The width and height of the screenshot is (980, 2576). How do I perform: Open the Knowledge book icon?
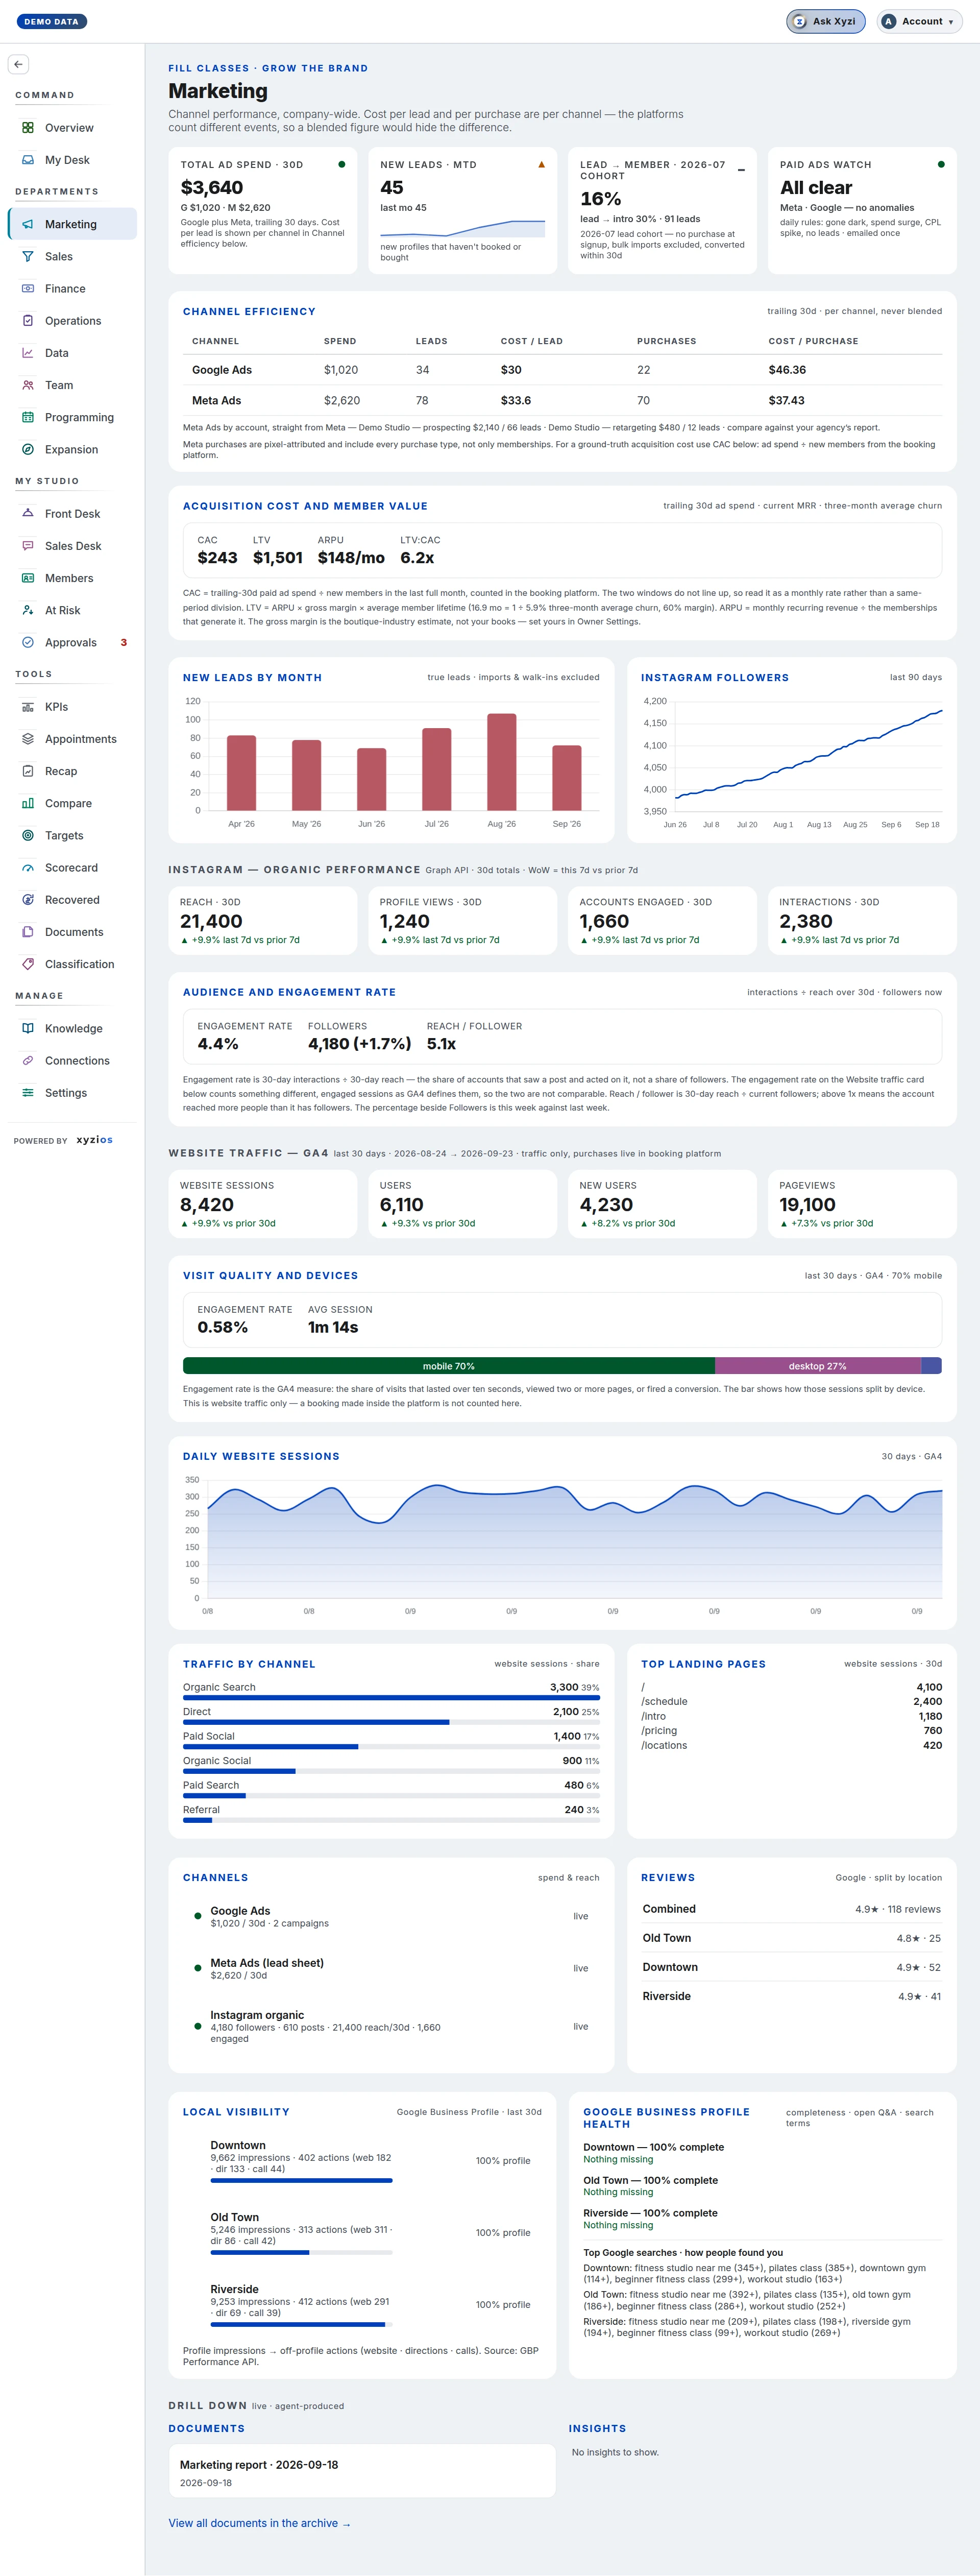click(28, 1028)
